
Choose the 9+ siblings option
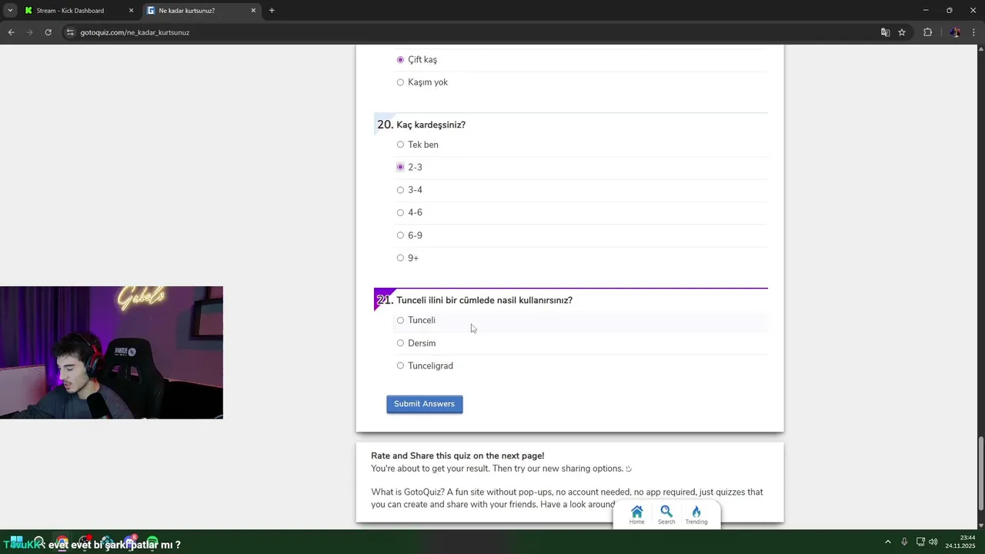(400, 258)
